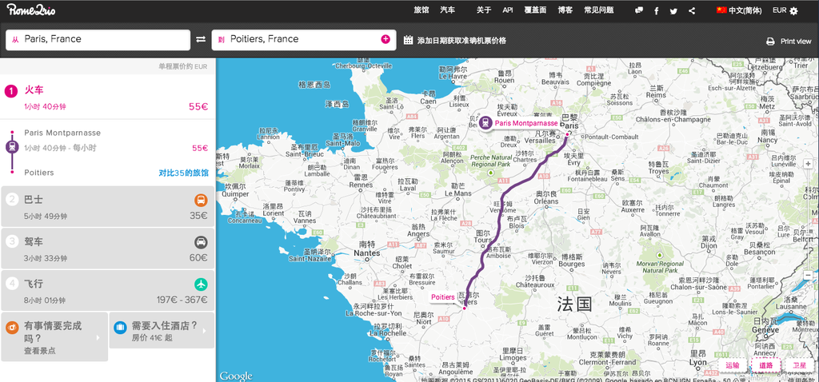This screenshot has width=819, height=382.
Task: Click the orange attractions icon
Action: coord(13,328)
